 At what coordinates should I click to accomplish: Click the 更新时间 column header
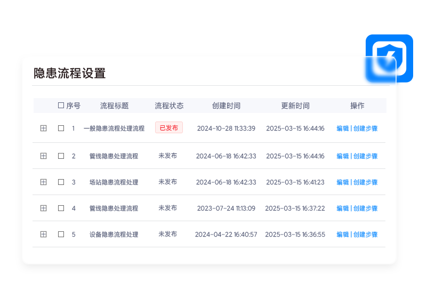295,106
